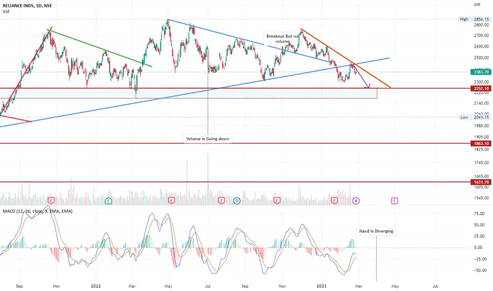The width and height of the screenshot is (493, 291).
Task: Click the red price label 1631.70
Action: [x=481, y=182]
